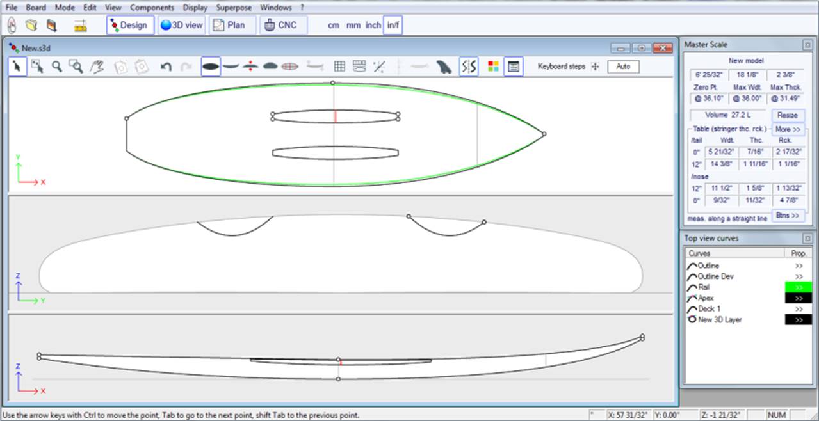Switch units to mm
819x421 pixels.
[x=353, y=26]
